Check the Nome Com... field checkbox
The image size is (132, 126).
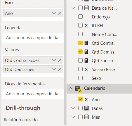pyautogui.click(x=80, y=34)
